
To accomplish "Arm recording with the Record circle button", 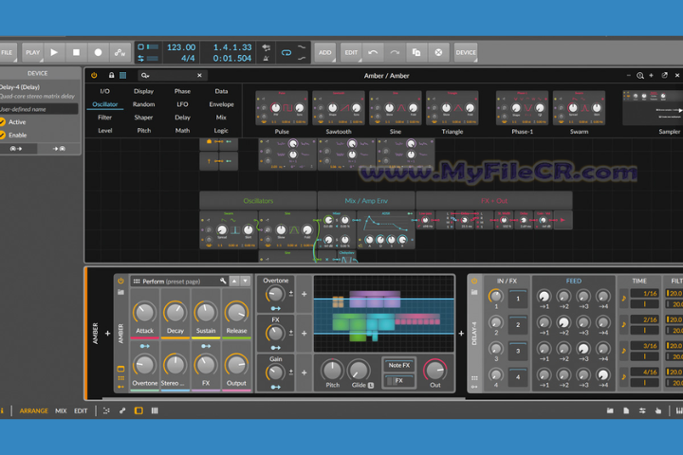I will 98,52.
